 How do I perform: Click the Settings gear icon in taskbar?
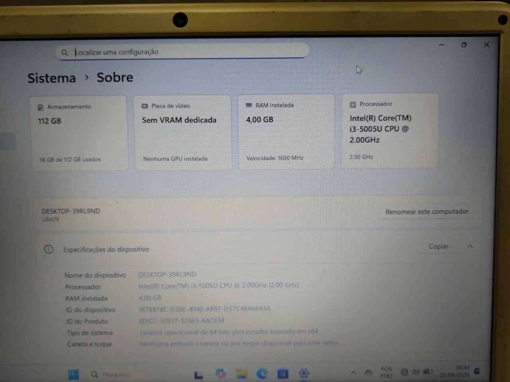(x=304, y=373)
